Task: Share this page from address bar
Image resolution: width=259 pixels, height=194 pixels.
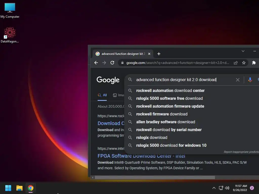Action: [236, 63]
